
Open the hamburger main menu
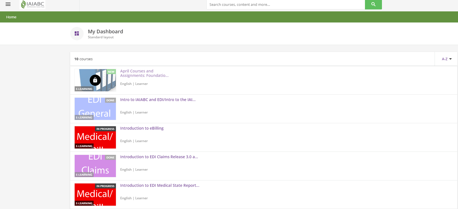pos(8,4)
